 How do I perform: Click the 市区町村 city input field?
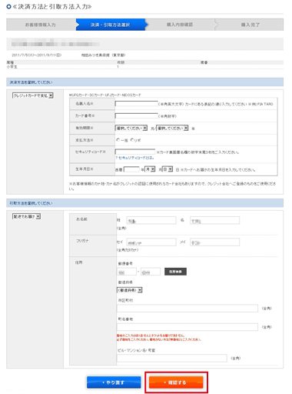187,309
